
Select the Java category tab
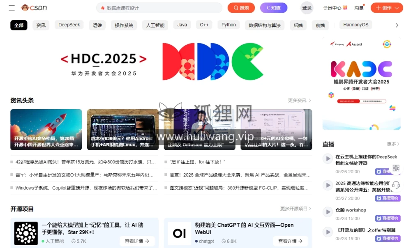pos(182,25)
